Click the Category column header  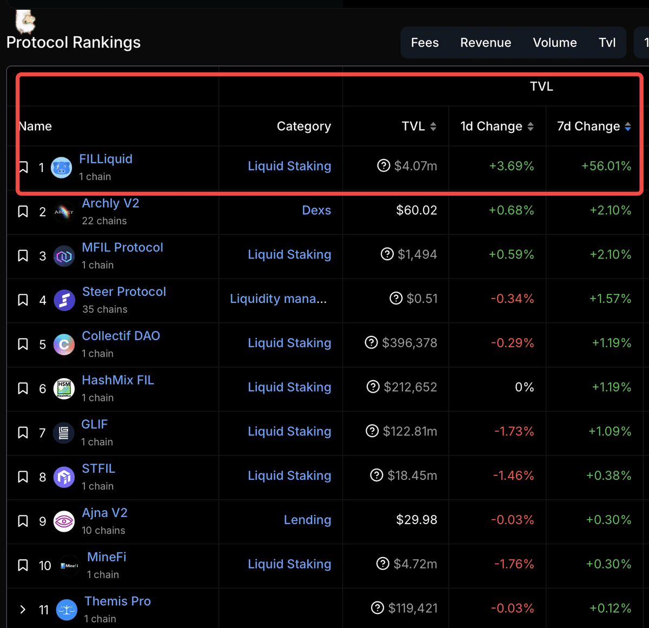coord(304,127)
